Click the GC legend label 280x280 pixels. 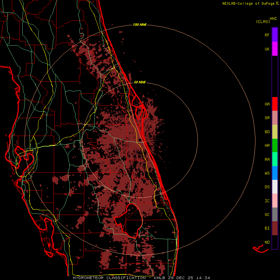point(267,215)
